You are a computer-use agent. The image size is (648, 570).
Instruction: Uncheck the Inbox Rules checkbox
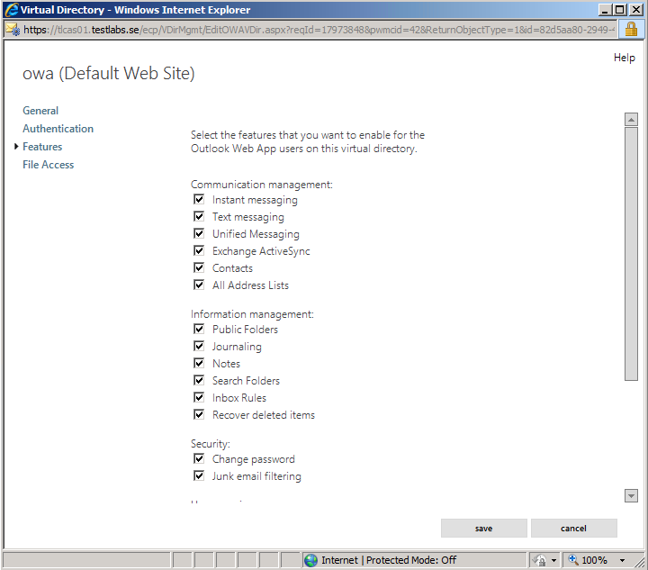tap(199, 398)
